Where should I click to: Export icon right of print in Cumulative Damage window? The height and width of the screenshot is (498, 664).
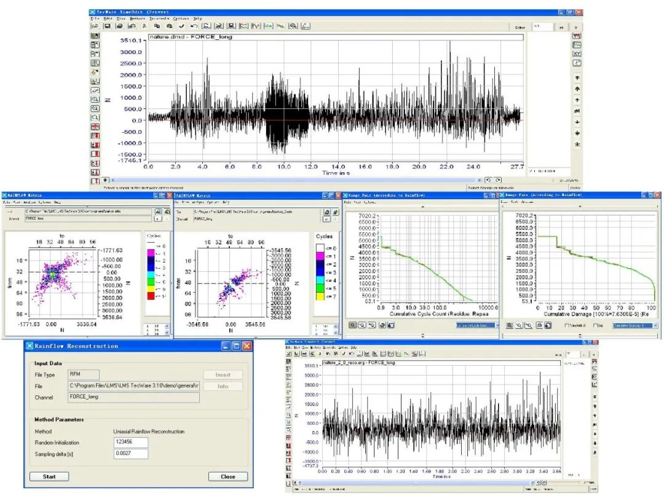548,325
